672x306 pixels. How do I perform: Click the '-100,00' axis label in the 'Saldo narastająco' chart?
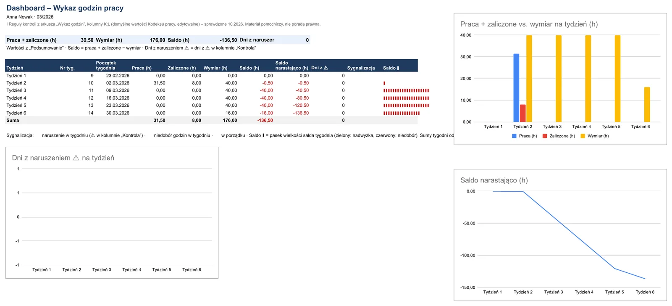(x=468, y=256)
